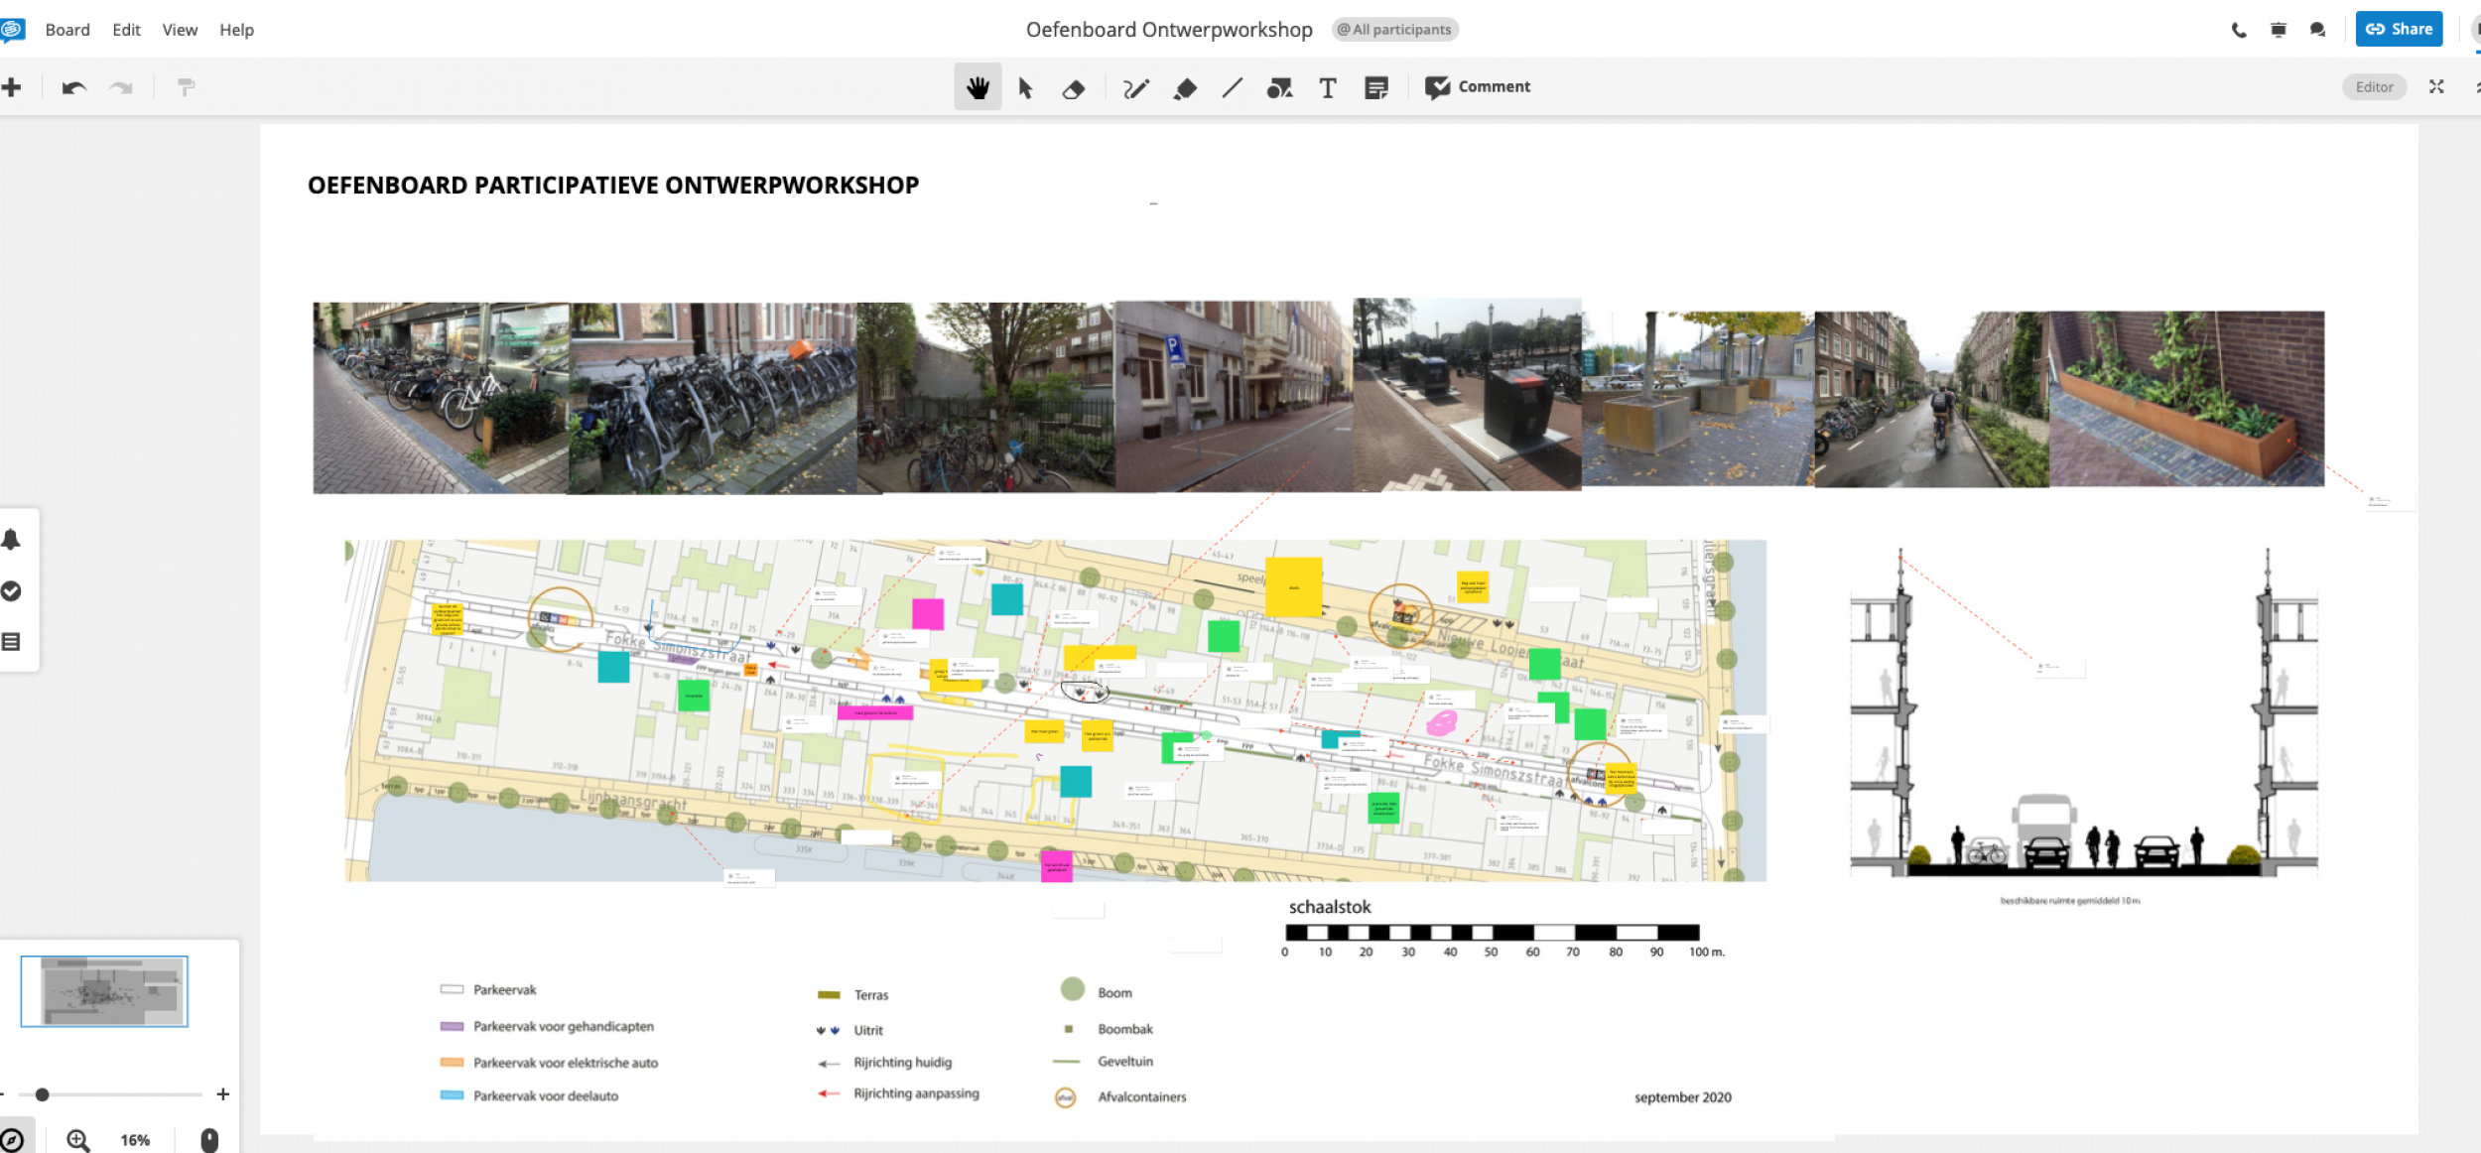The height and width of the screenshot is (1153, 2481).
Task: Select the street cross-section drawing
Action: pyautogui.click(x=2084, y=712)
